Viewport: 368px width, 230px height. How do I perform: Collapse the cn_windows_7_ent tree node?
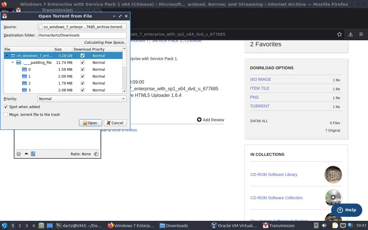[7, 55]
